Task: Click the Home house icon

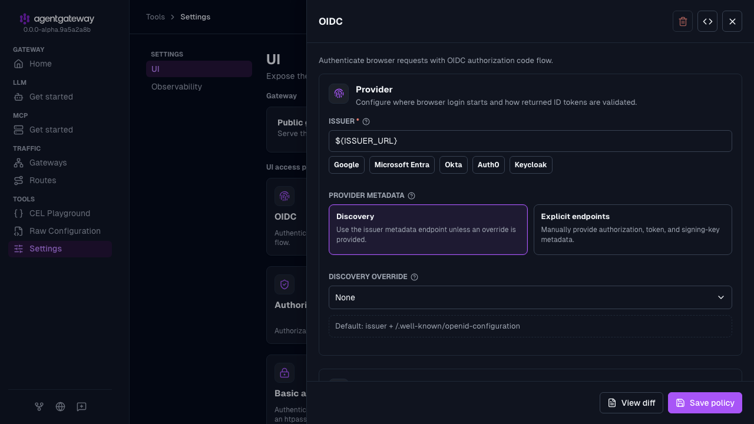Action: (19, 64)
